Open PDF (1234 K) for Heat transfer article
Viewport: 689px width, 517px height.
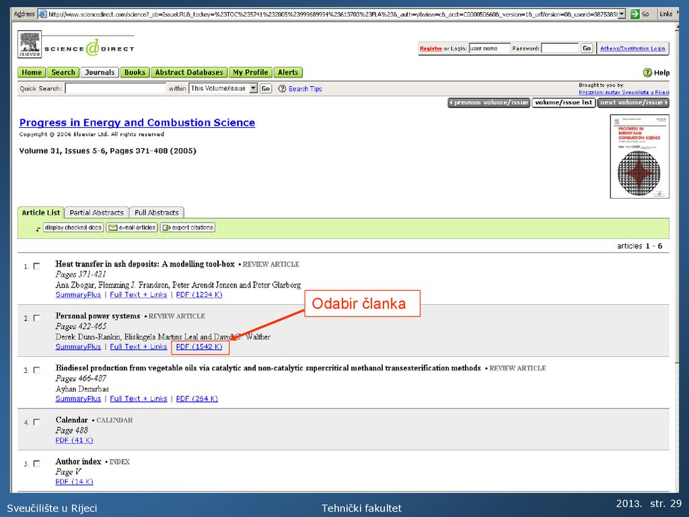click(199, 295)
